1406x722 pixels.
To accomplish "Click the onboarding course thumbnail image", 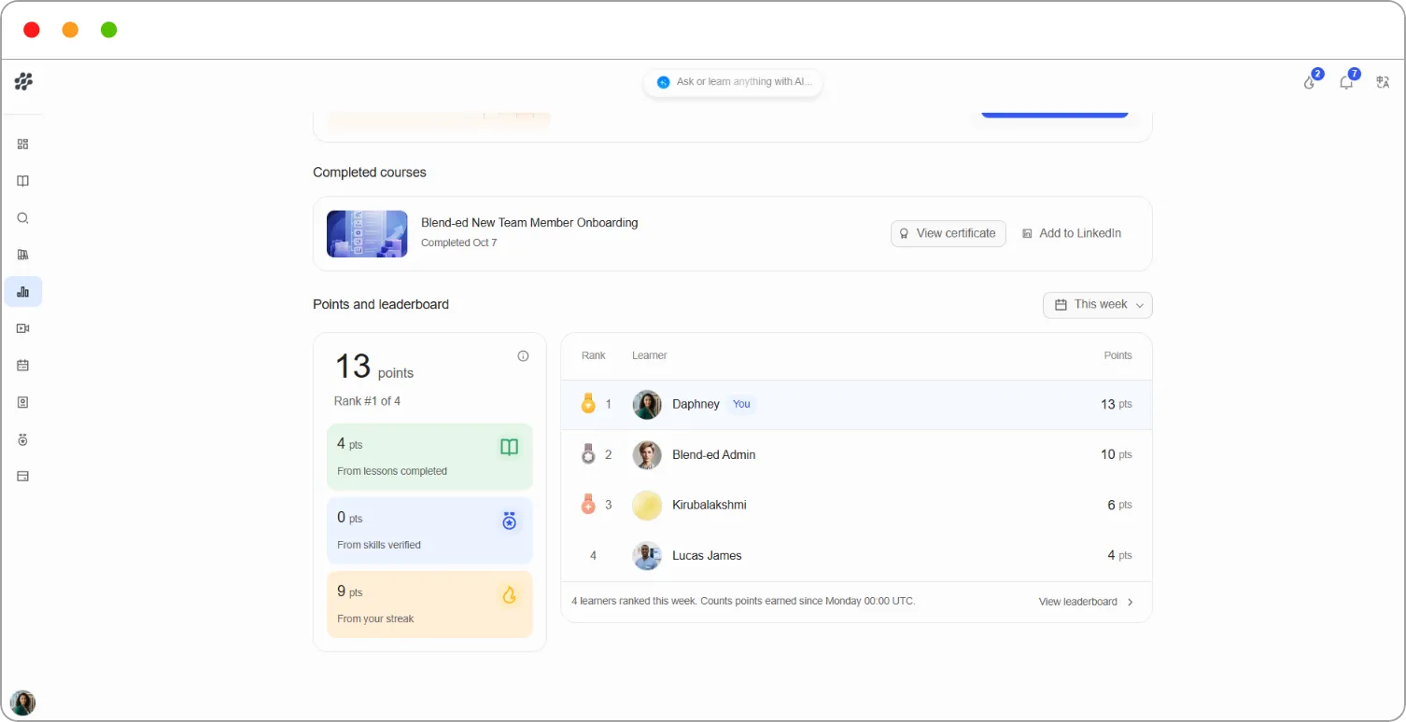I will click(367, 234).
